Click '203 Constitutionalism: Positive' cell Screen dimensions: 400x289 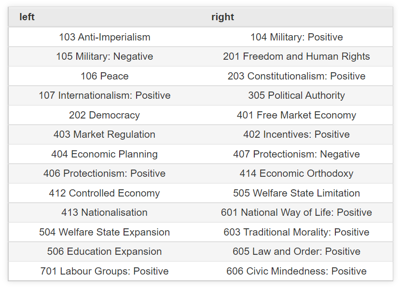coord(297,76)
